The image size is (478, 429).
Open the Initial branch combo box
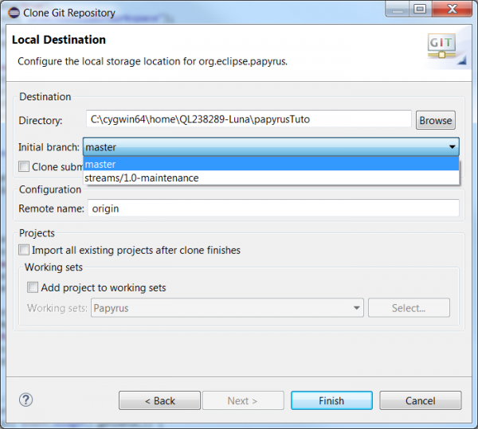click(x=271, y=147)
